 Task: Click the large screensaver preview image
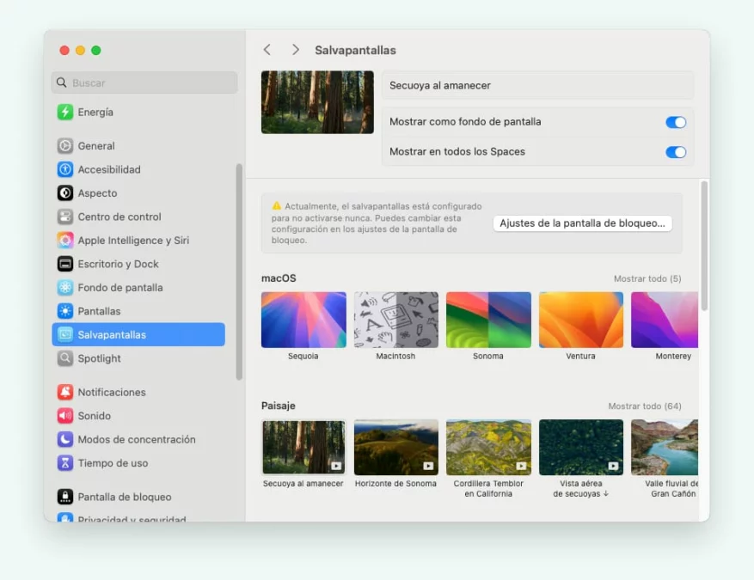coord(317,102)
